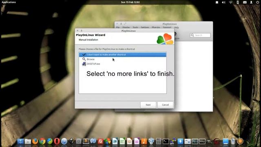Open the Trash in the dock
261x147 pixels.
233,141
